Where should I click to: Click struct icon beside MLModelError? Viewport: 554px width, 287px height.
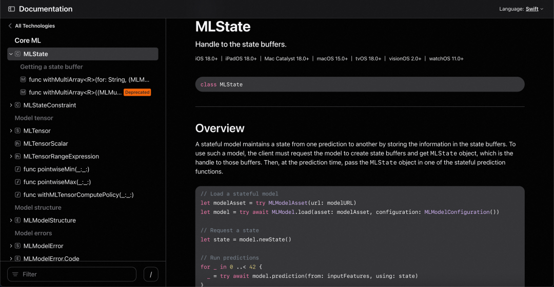[x=17, y=246]
